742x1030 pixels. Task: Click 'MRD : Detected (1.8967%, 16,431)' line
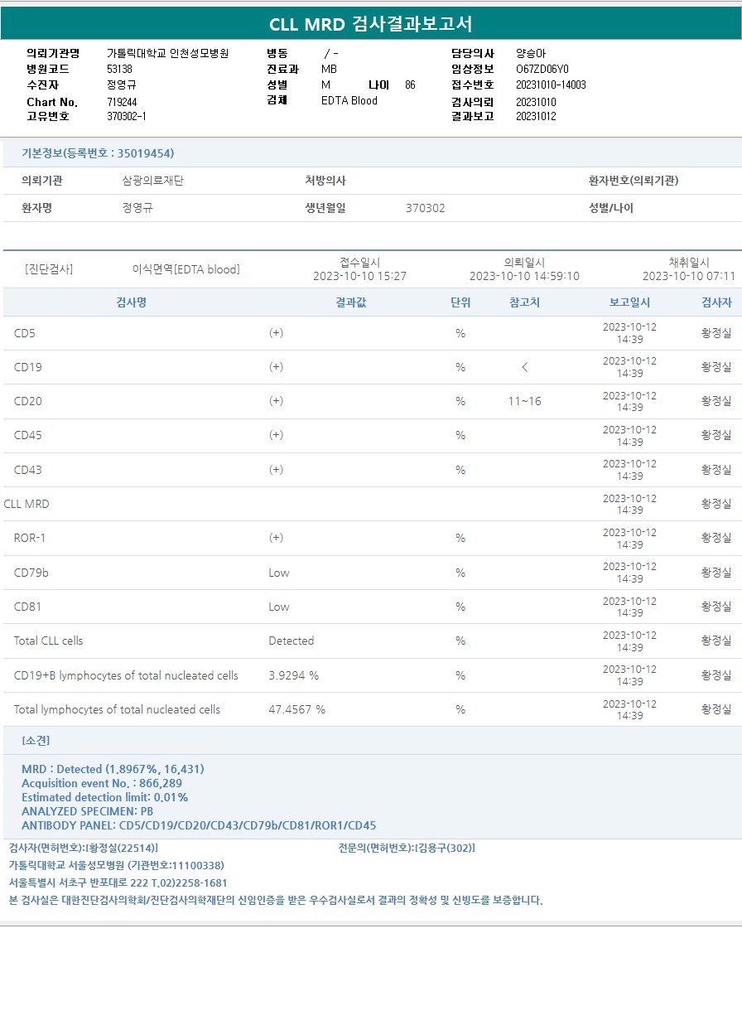tap(113, 769)
